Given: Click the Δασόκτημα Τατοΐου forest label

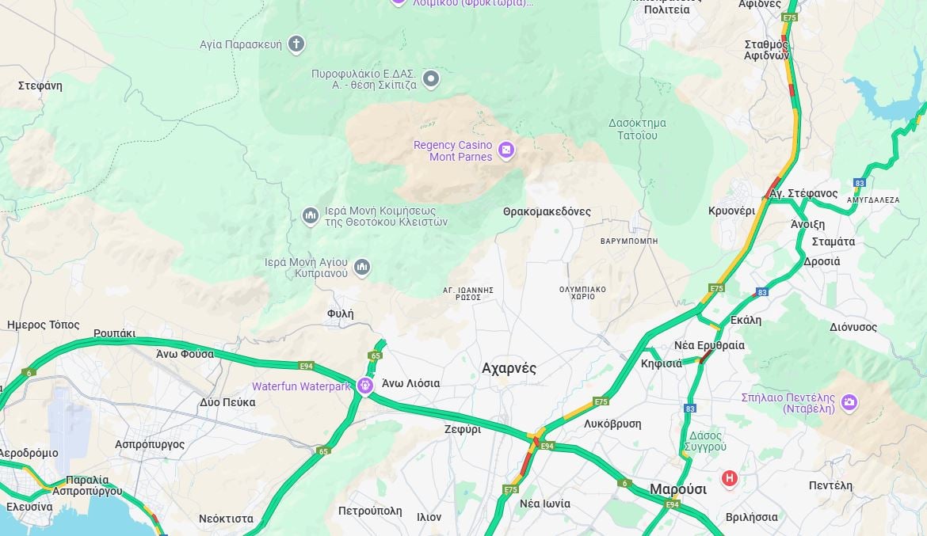Looking at the screenshot, I should [637, 129].
